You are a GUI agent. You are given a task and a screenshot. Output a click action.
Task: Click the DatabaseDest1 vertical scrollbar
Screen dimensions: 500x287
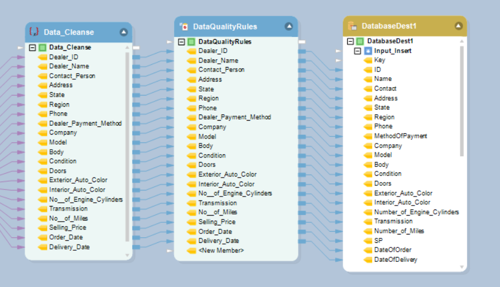pos(461,101)
